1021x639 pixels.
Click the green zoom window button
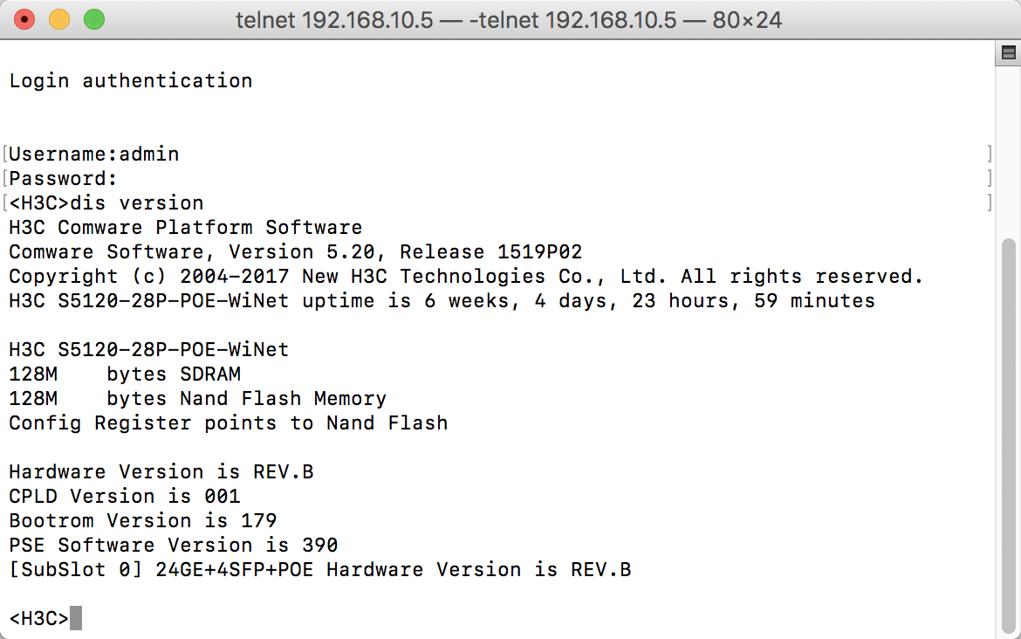pos(93,18)
